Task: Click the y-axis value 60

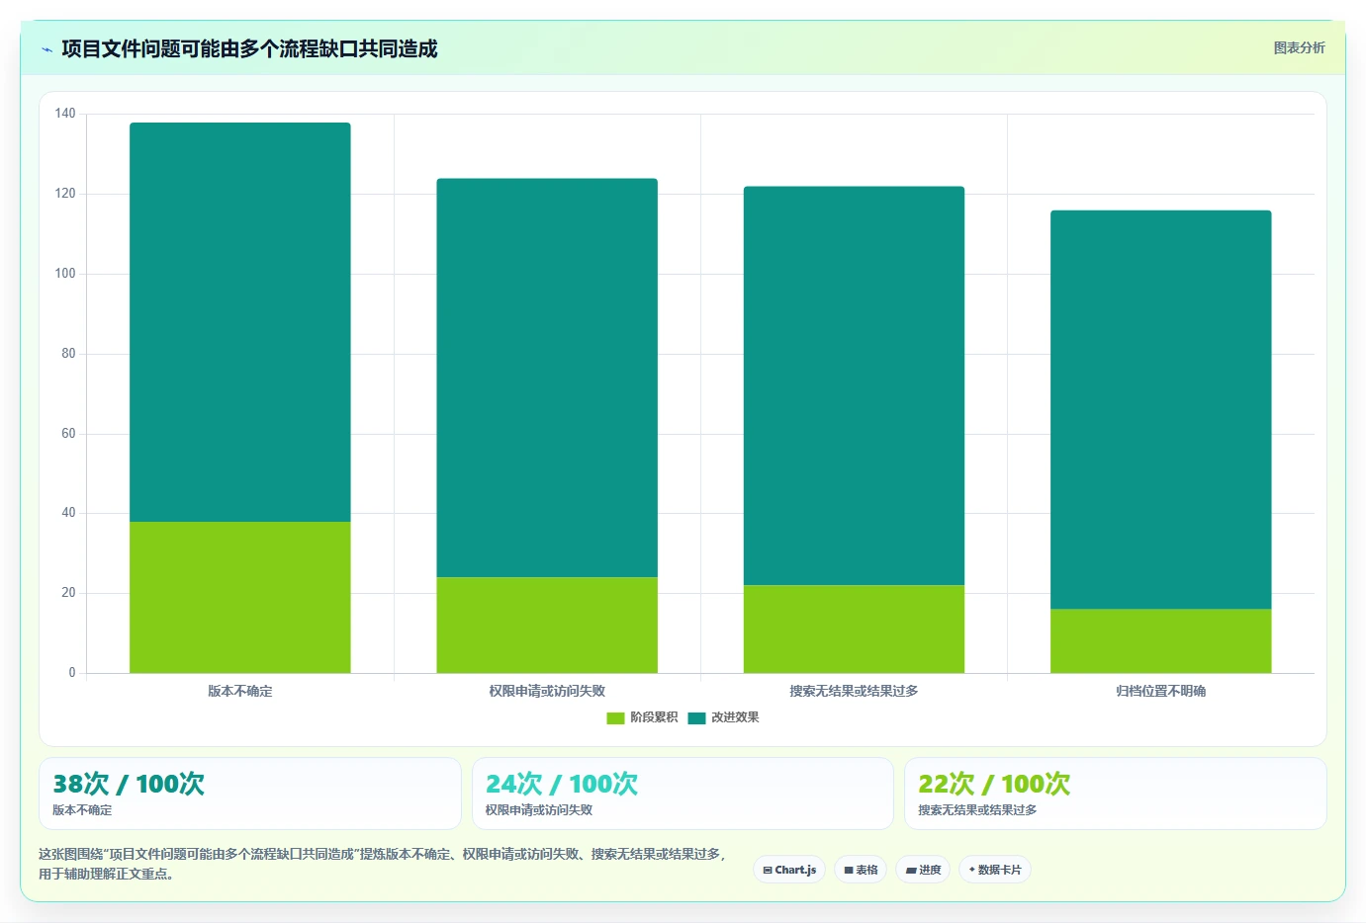Action: [68, 433]
